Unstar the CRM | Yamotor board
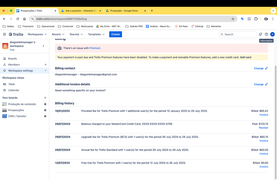This screenshot has width=277, height=180. 45,116
